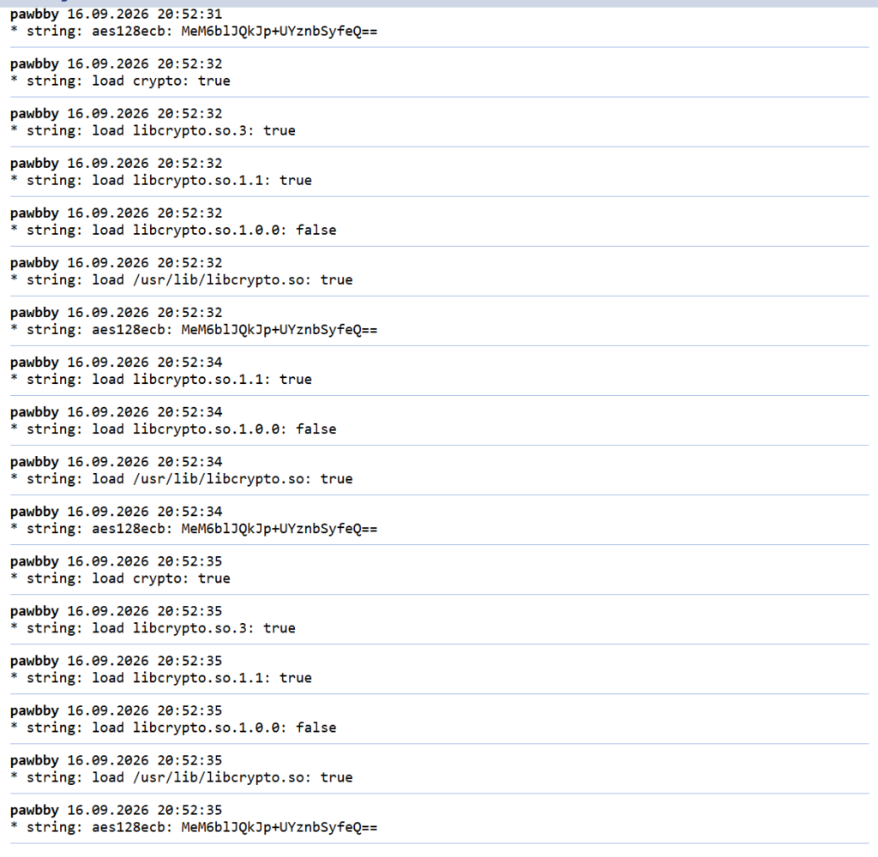
Task: Click 'load crypto: true' line logged at 20:52:35
Action: [x=120, y=578]
